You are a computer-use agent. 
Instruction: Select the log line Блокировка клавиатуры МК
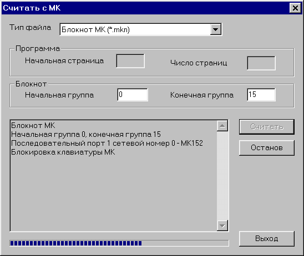point(63,152)
